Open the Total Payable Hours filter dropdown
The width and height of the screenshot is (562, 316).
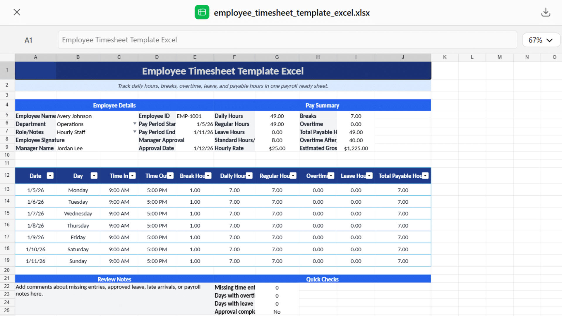[425, 176]
